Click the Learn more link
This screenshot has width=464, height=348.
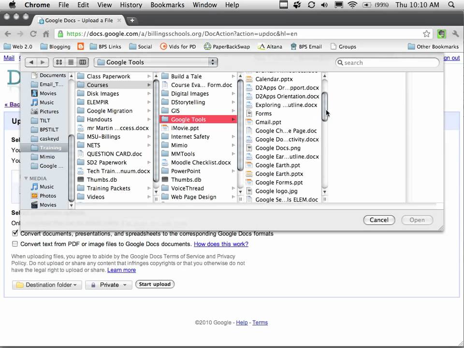(121, 270)
